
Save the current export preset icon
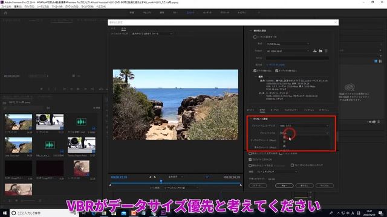click(x=314, y=51)
